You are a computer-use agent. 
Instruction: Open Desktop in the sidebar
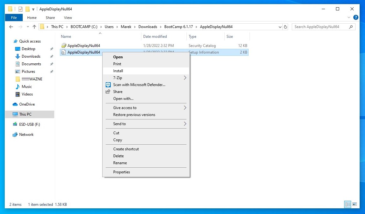coord(28,49)
